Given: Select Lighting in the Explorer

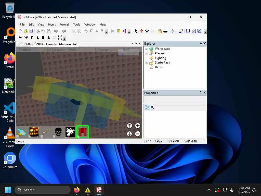Looking at the screenshot, I should coord(161,58).
